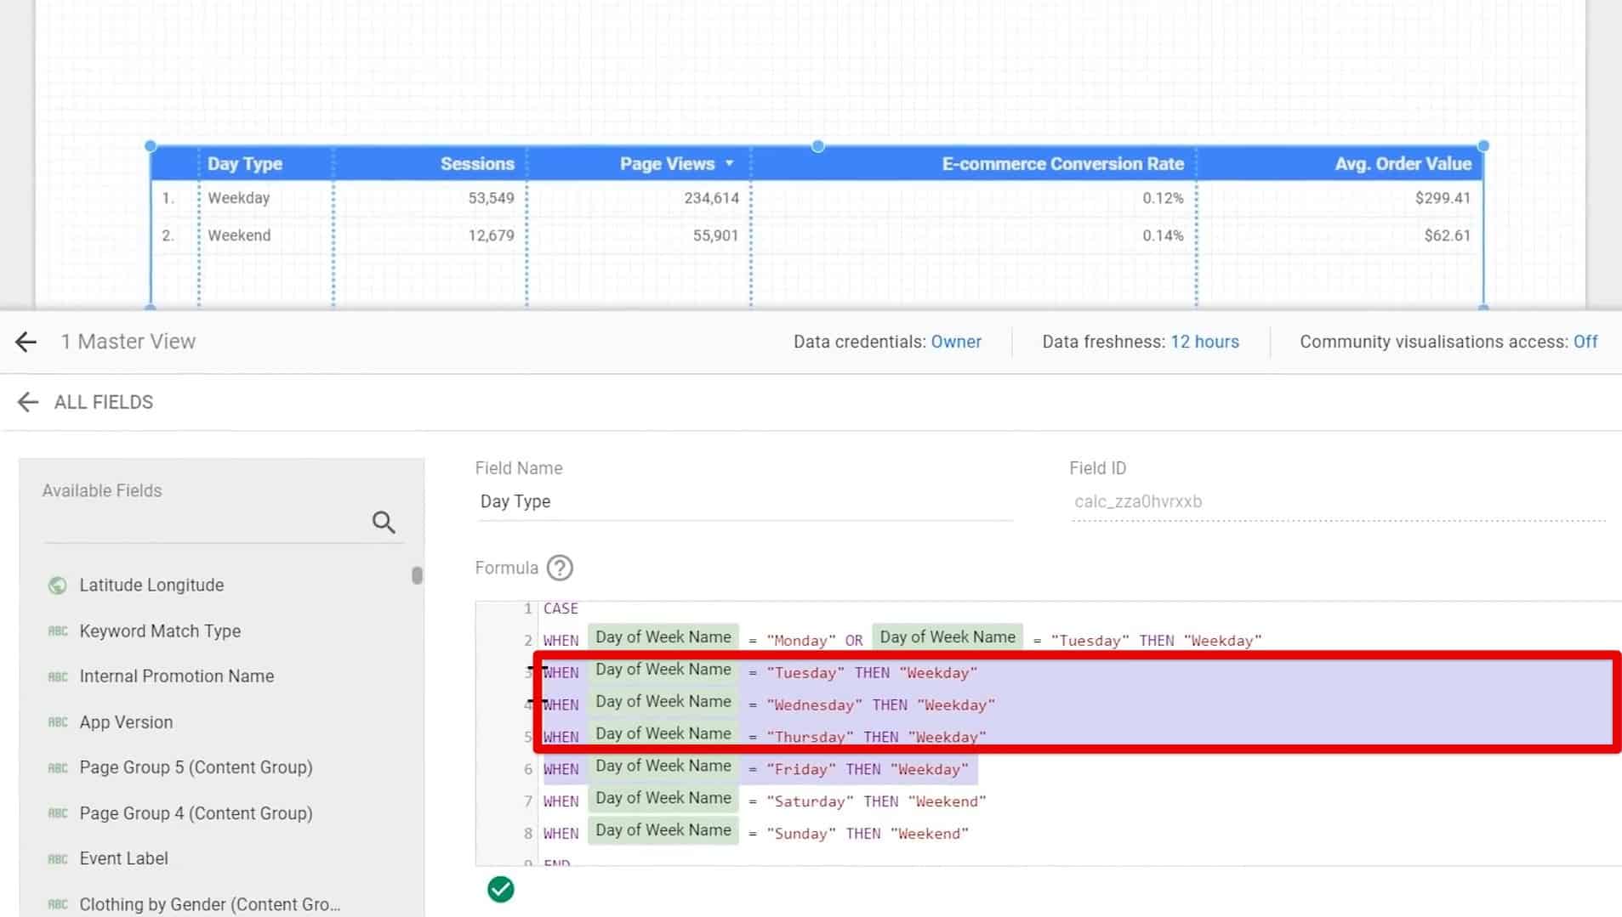Screen dimensions: 1622x917
Task: Select Page Group 5 (Content Group)
Action: point(196,767)
